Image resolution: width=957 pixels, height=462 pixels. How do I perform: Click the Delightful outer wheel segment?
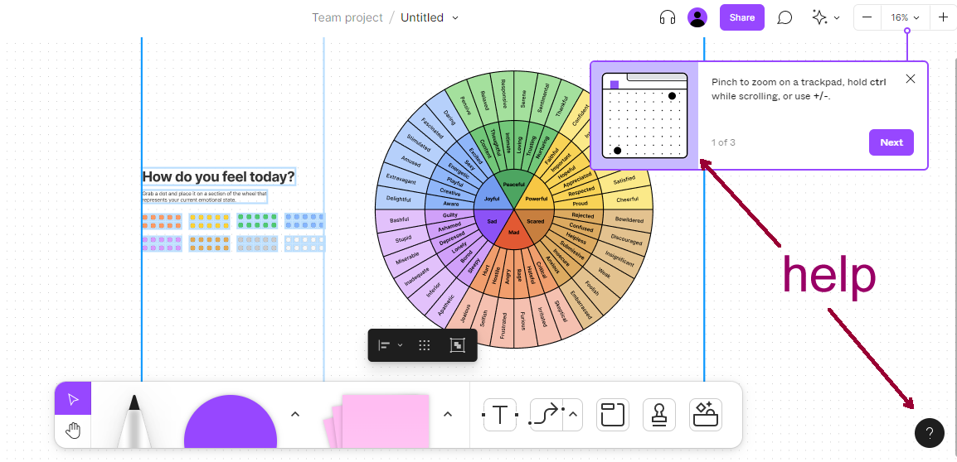click(x=399, y=200)
